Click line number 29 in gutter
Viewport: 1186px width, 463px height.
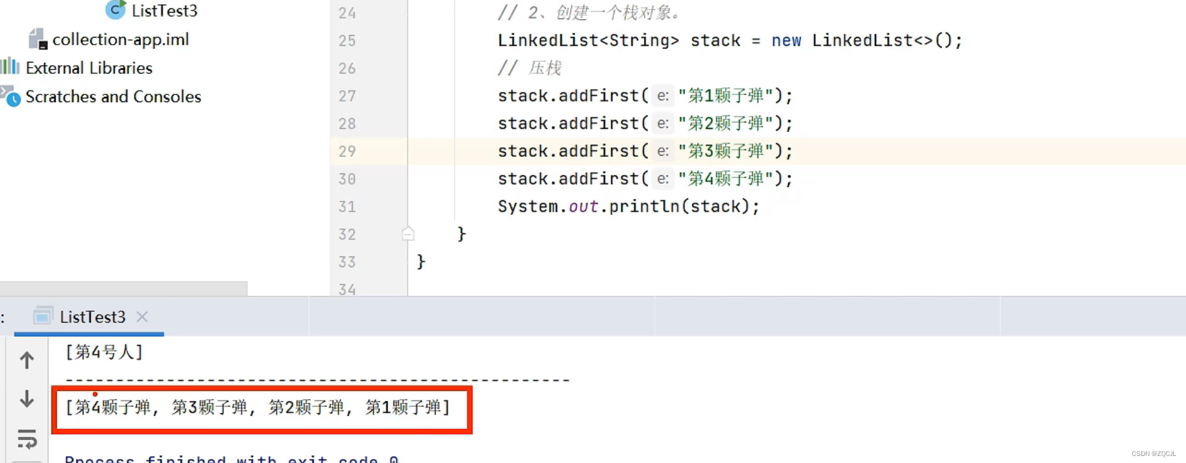pyautogui.click(x=347, y=151)
